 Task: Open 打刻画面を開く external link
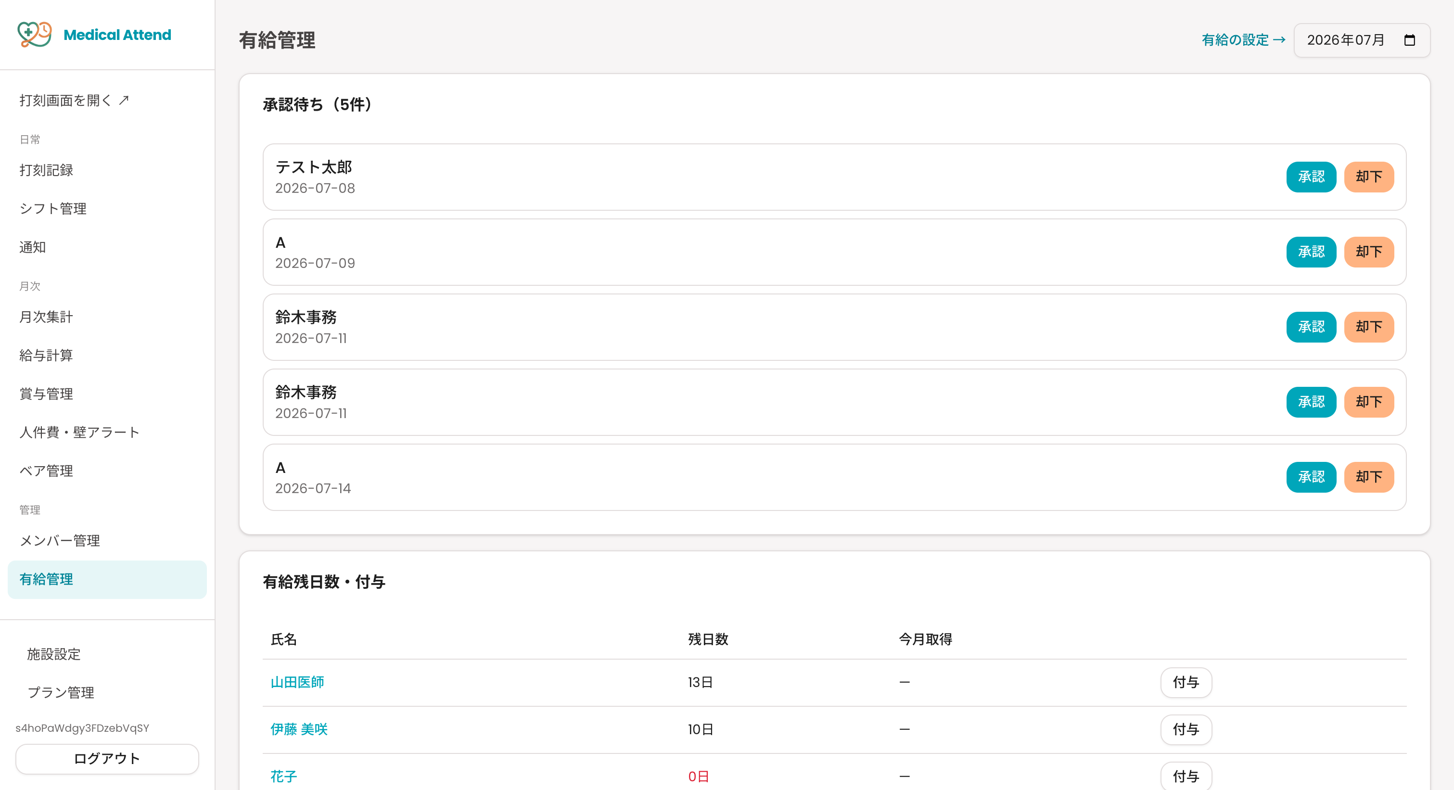pos(75,101)
